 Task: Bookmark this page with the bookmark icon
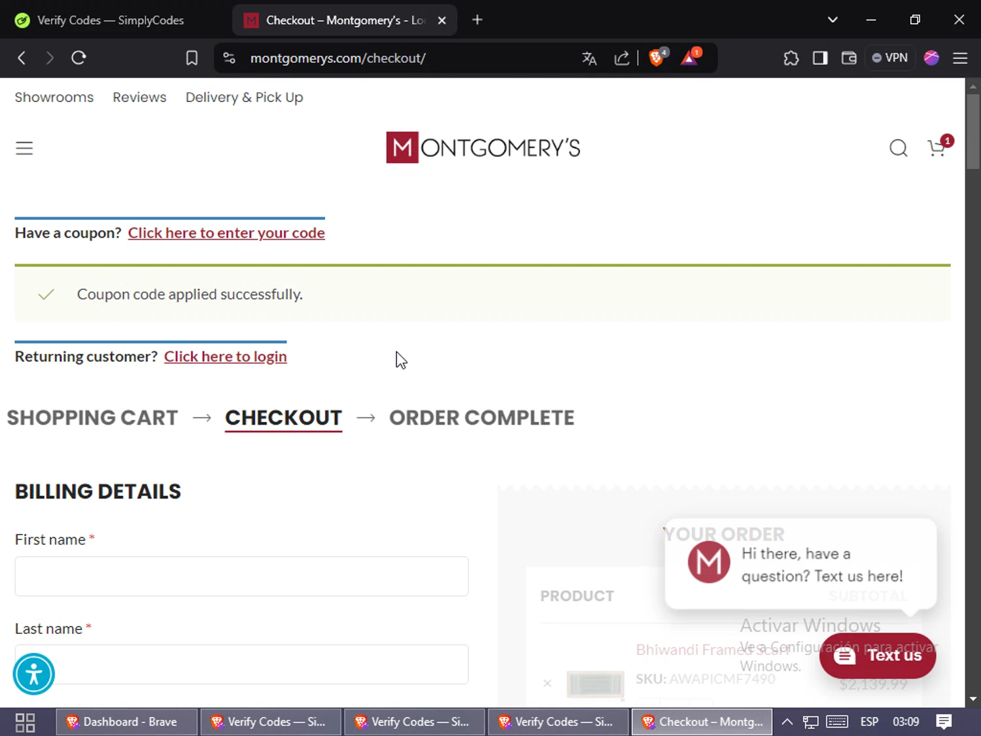[192, 58]
